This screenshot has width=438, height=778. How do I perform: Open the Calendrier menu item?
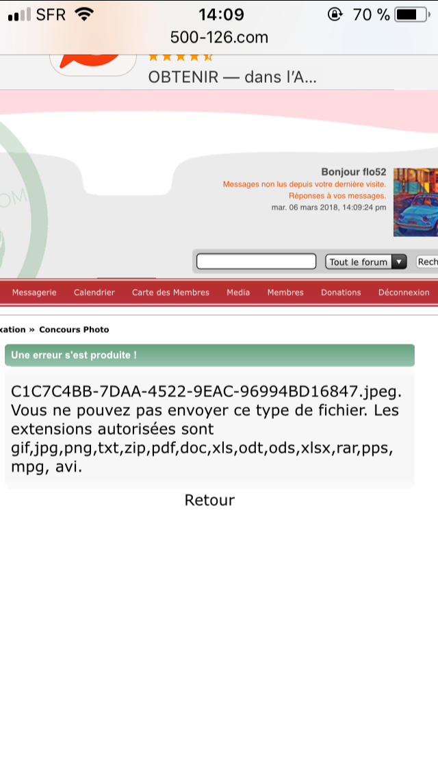pyautogui.click(x=94, y=292)
